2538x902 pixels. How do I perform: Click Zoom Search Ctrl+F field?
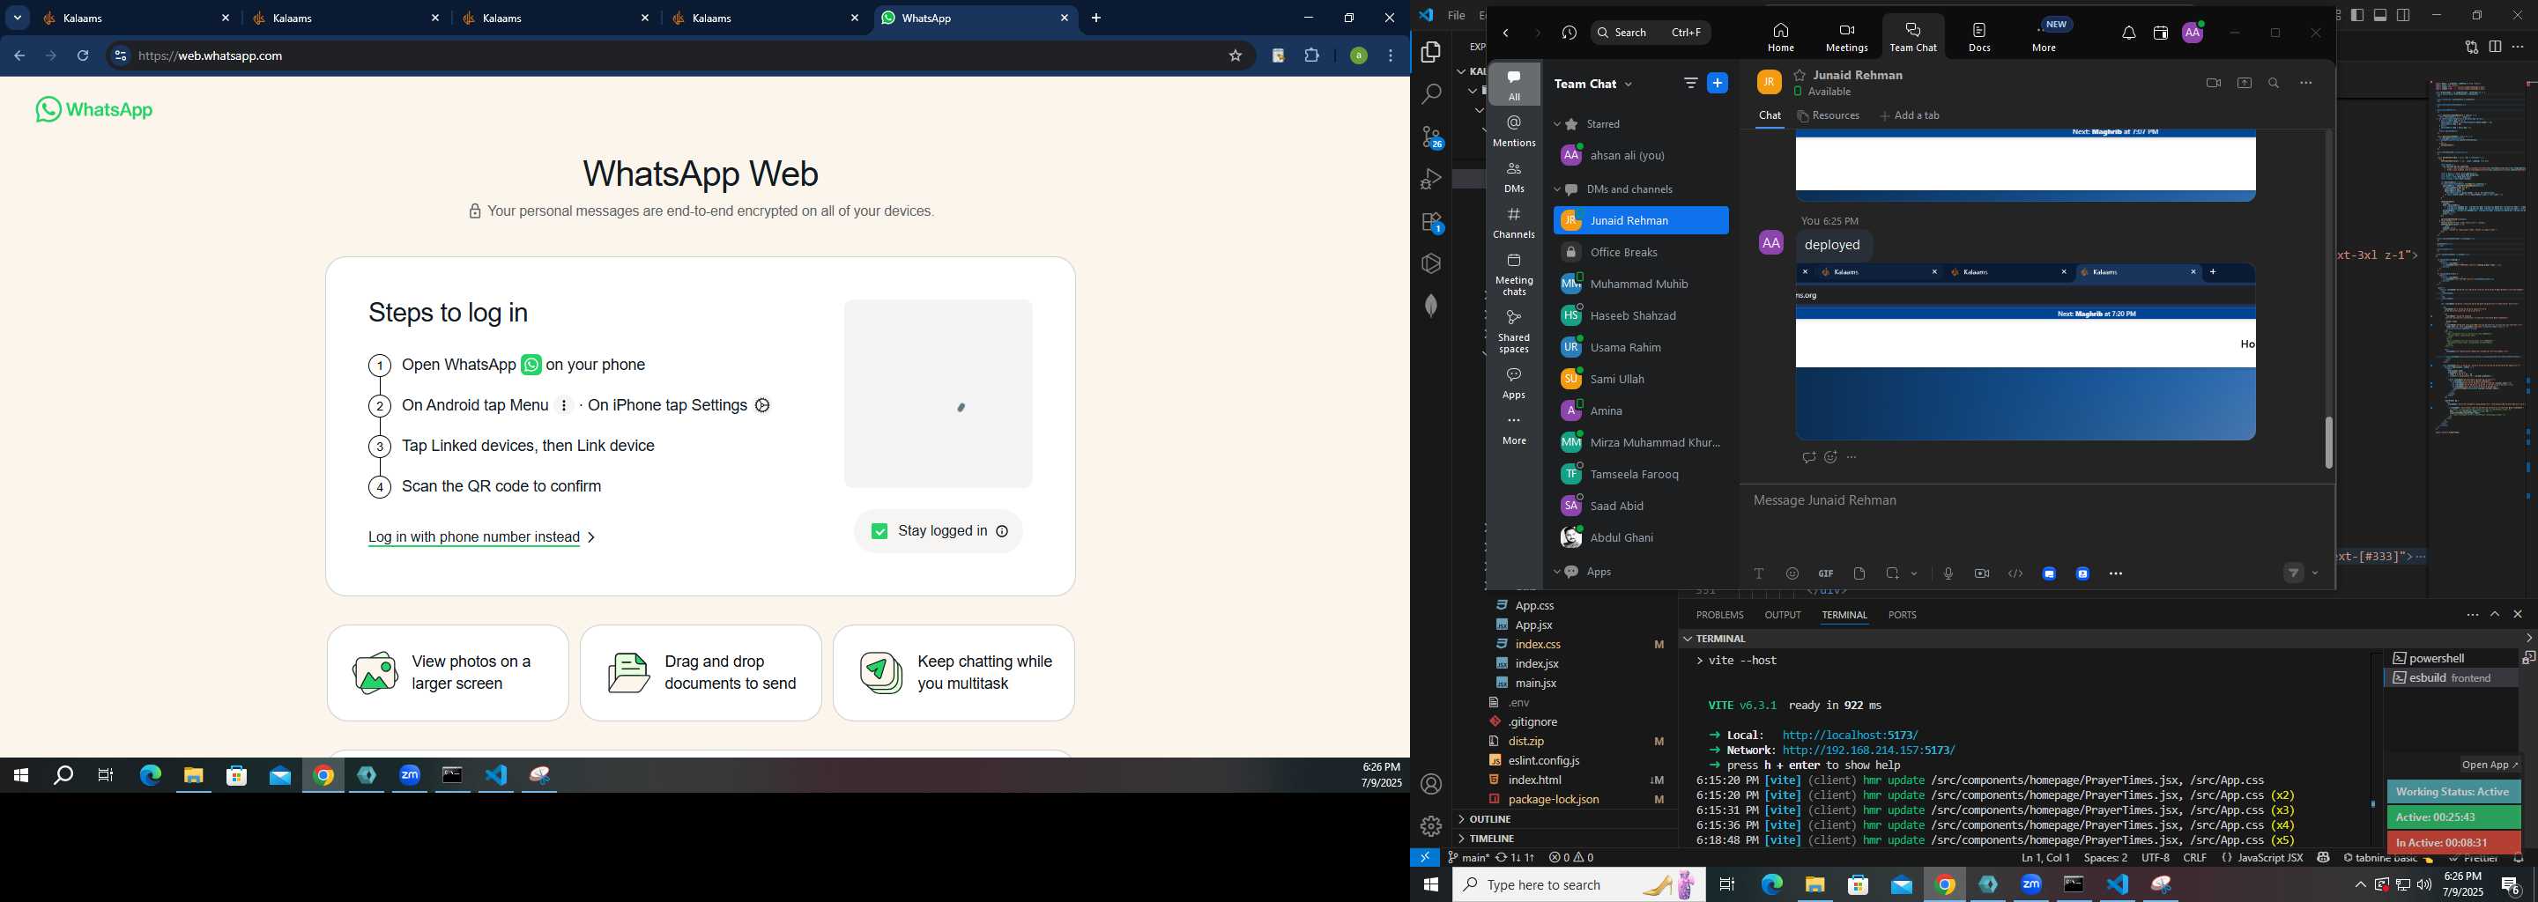1651,33
